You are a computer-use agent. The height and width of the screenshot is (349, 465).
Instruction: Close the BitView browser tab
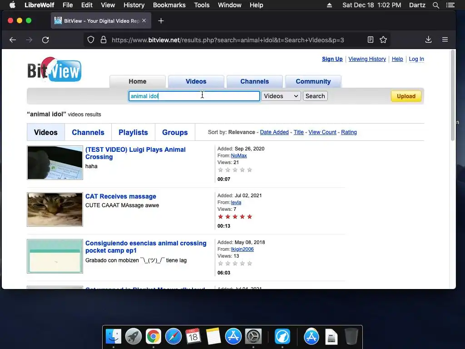144,20
